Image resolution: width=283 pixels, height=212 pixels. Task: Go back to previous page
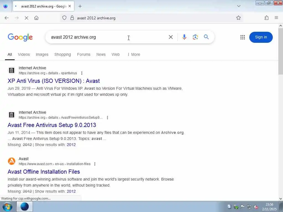(7, 18)
